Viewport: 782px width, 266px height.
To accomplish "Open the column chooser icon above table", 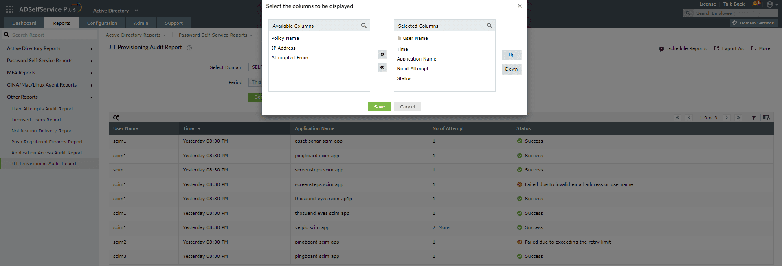I will pyautogui.click(x=766, y=117).
